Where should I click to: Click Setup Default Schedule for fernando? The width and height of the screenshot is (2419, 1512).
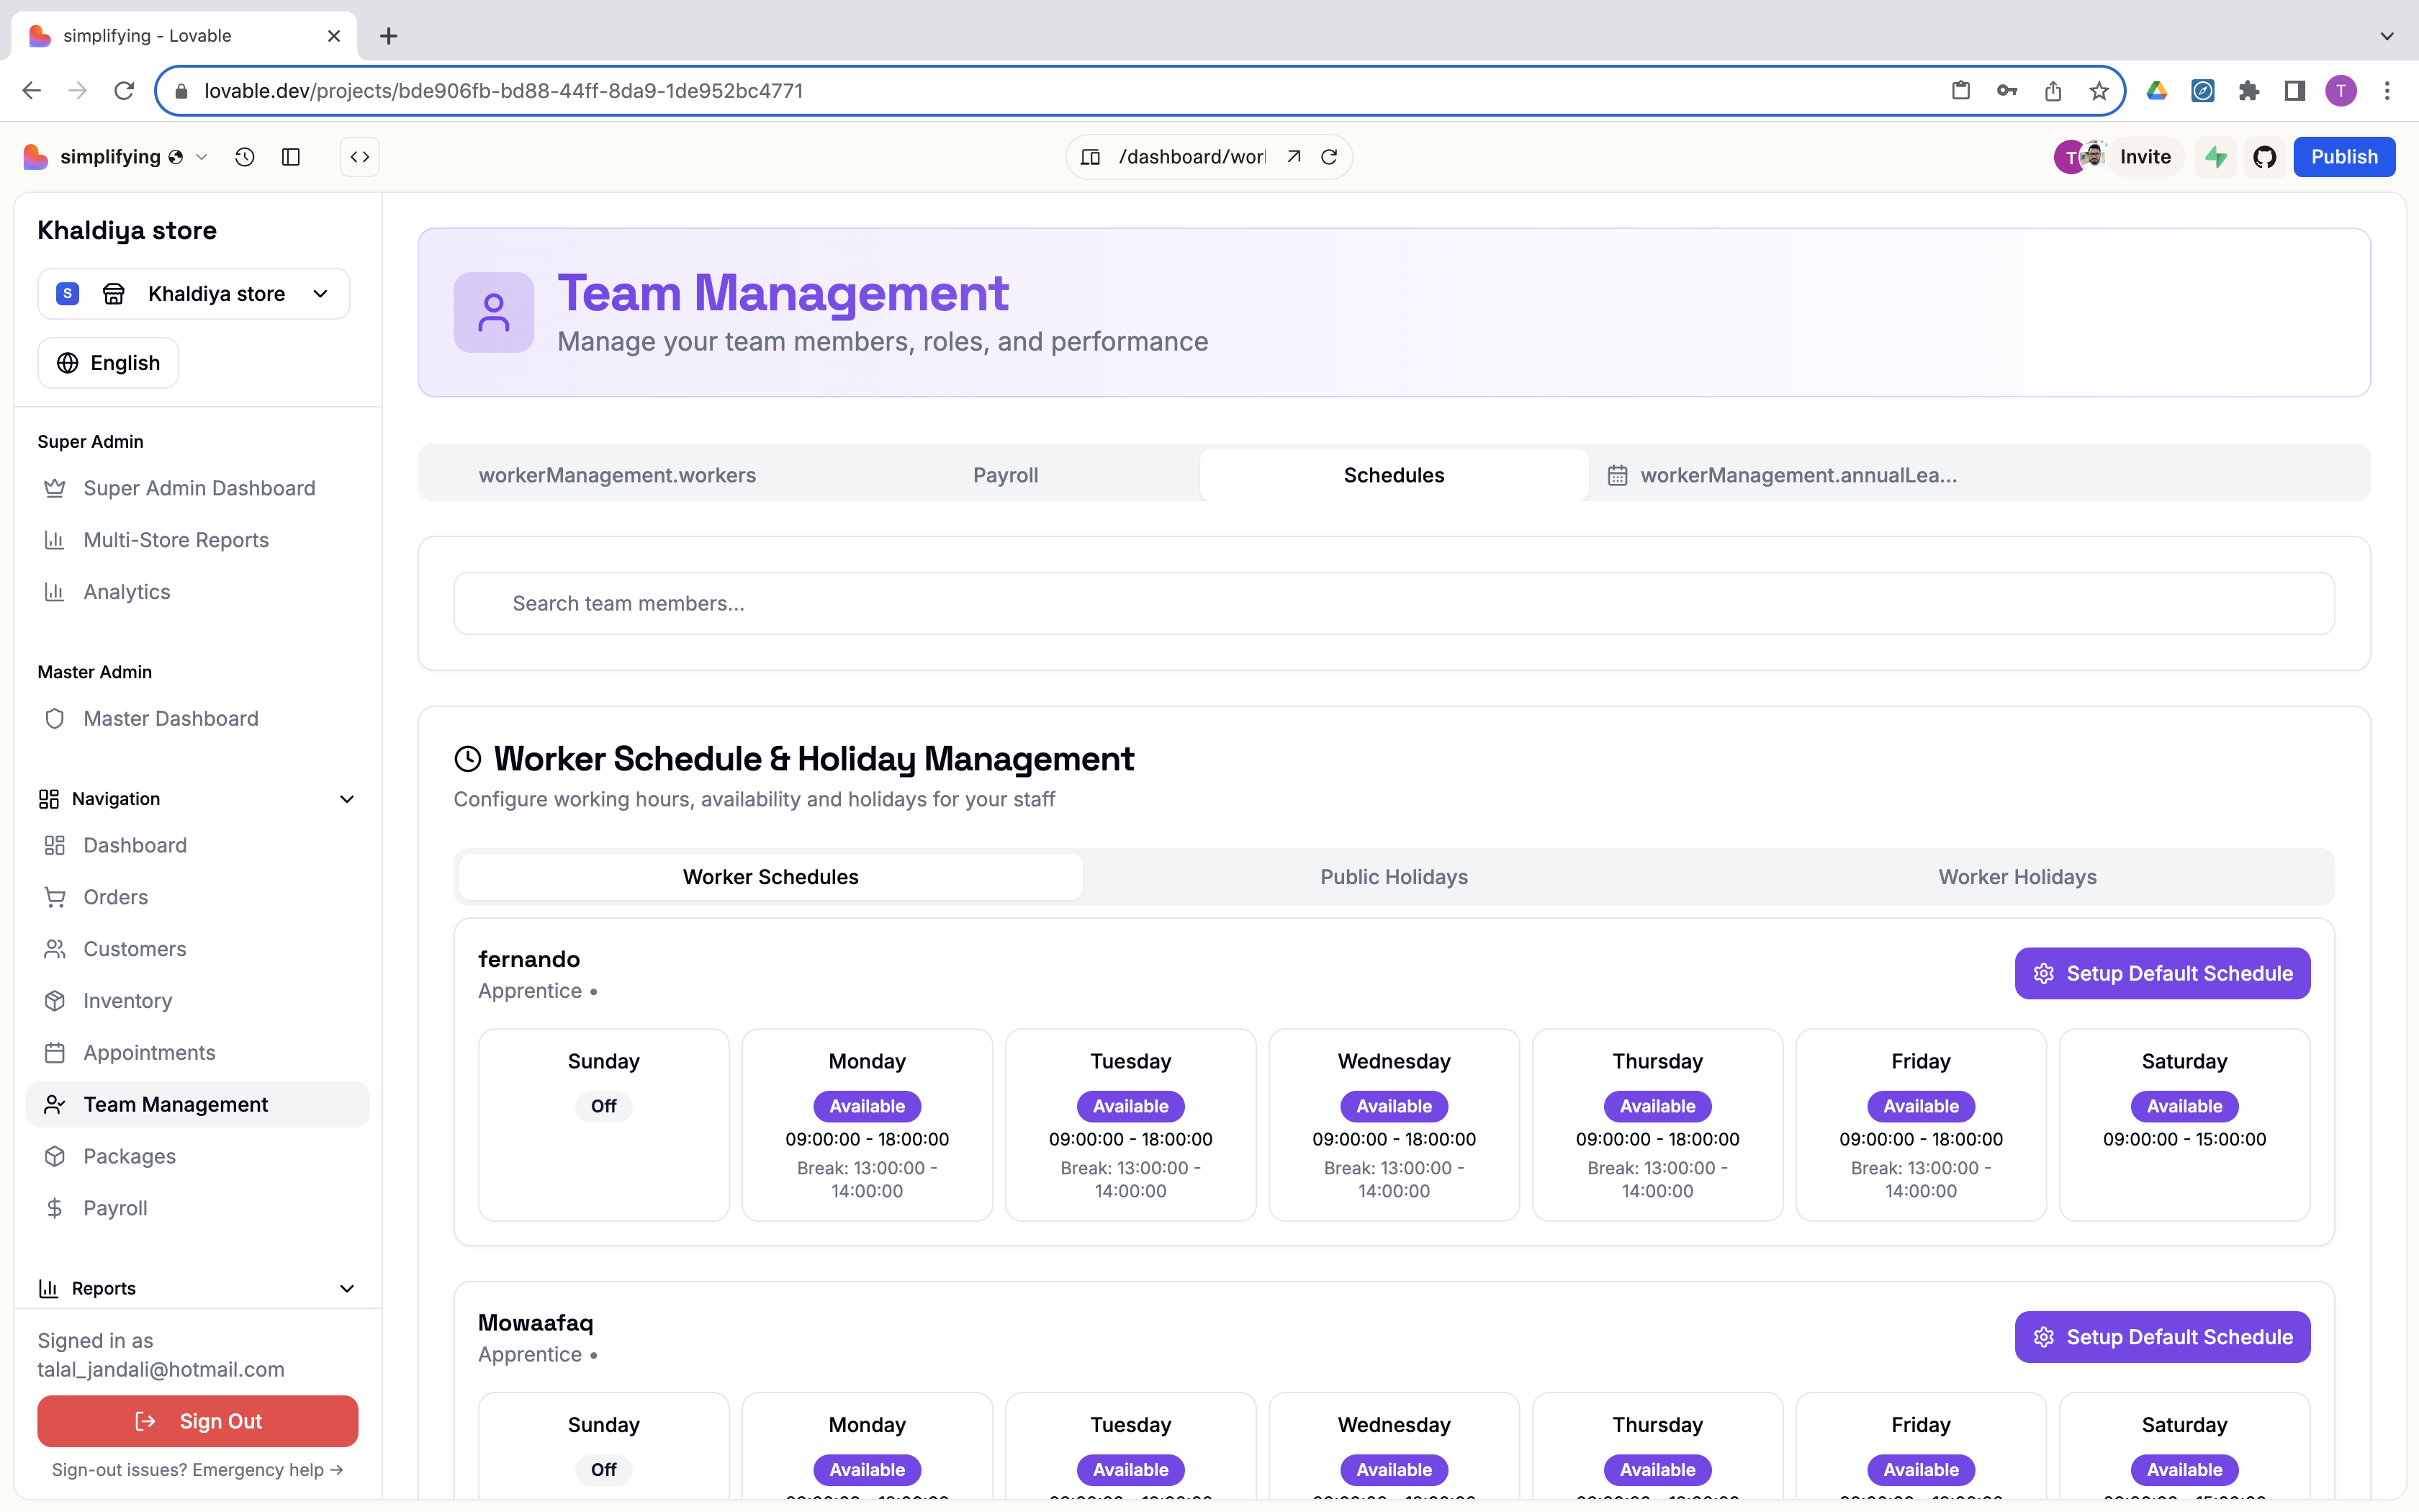(x=2162, y=973)
